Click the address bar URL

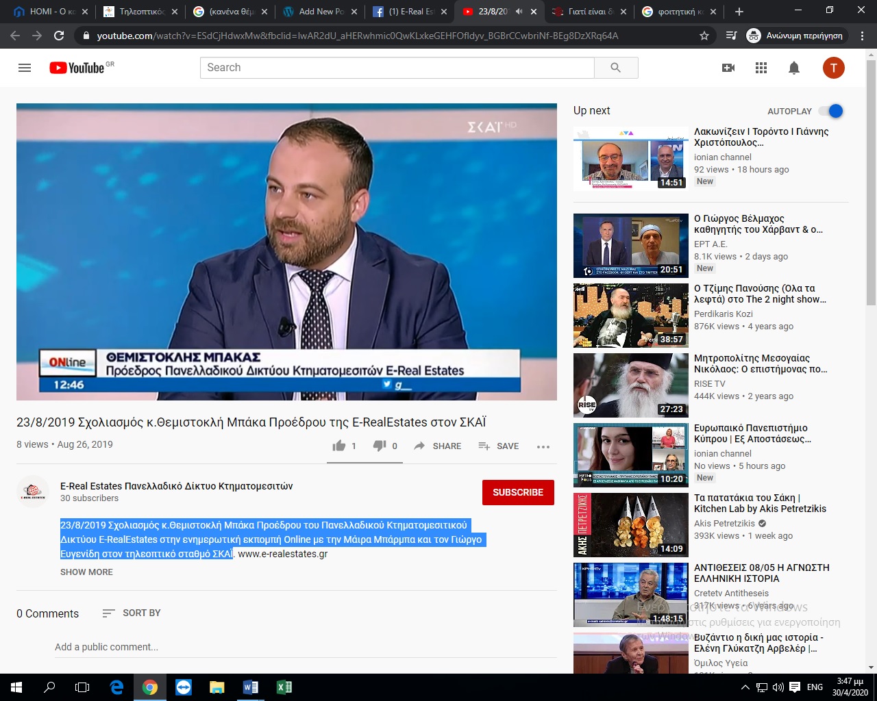point(357,36)
